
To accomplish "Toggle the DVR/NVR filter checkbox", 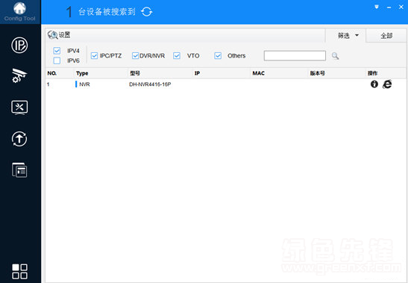I will pos(135,55).
